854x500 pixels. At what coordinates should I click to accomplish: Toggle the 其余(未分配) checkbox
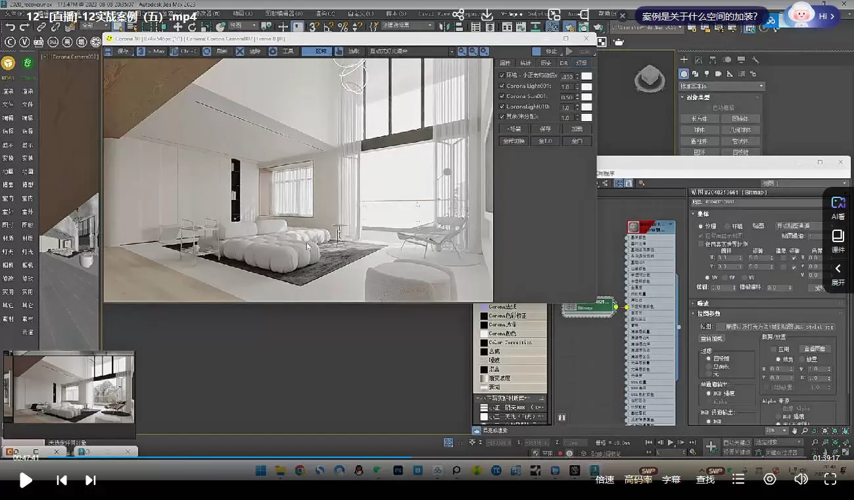click(x=502, y=117)
